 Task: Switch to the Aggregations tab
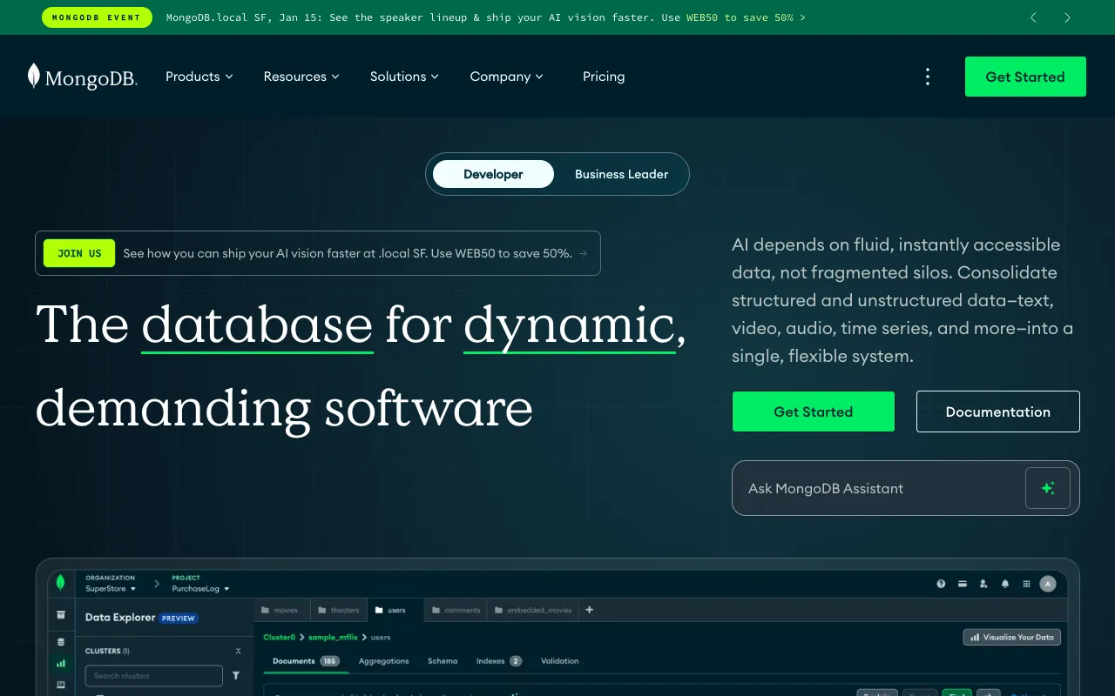[383, 661]
